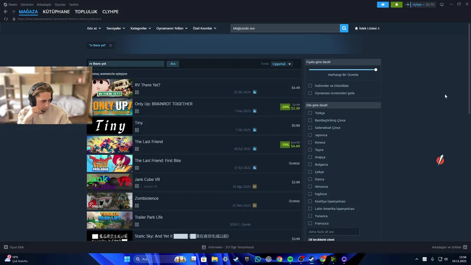Click the price range slider handle

(x=376, y=70)
